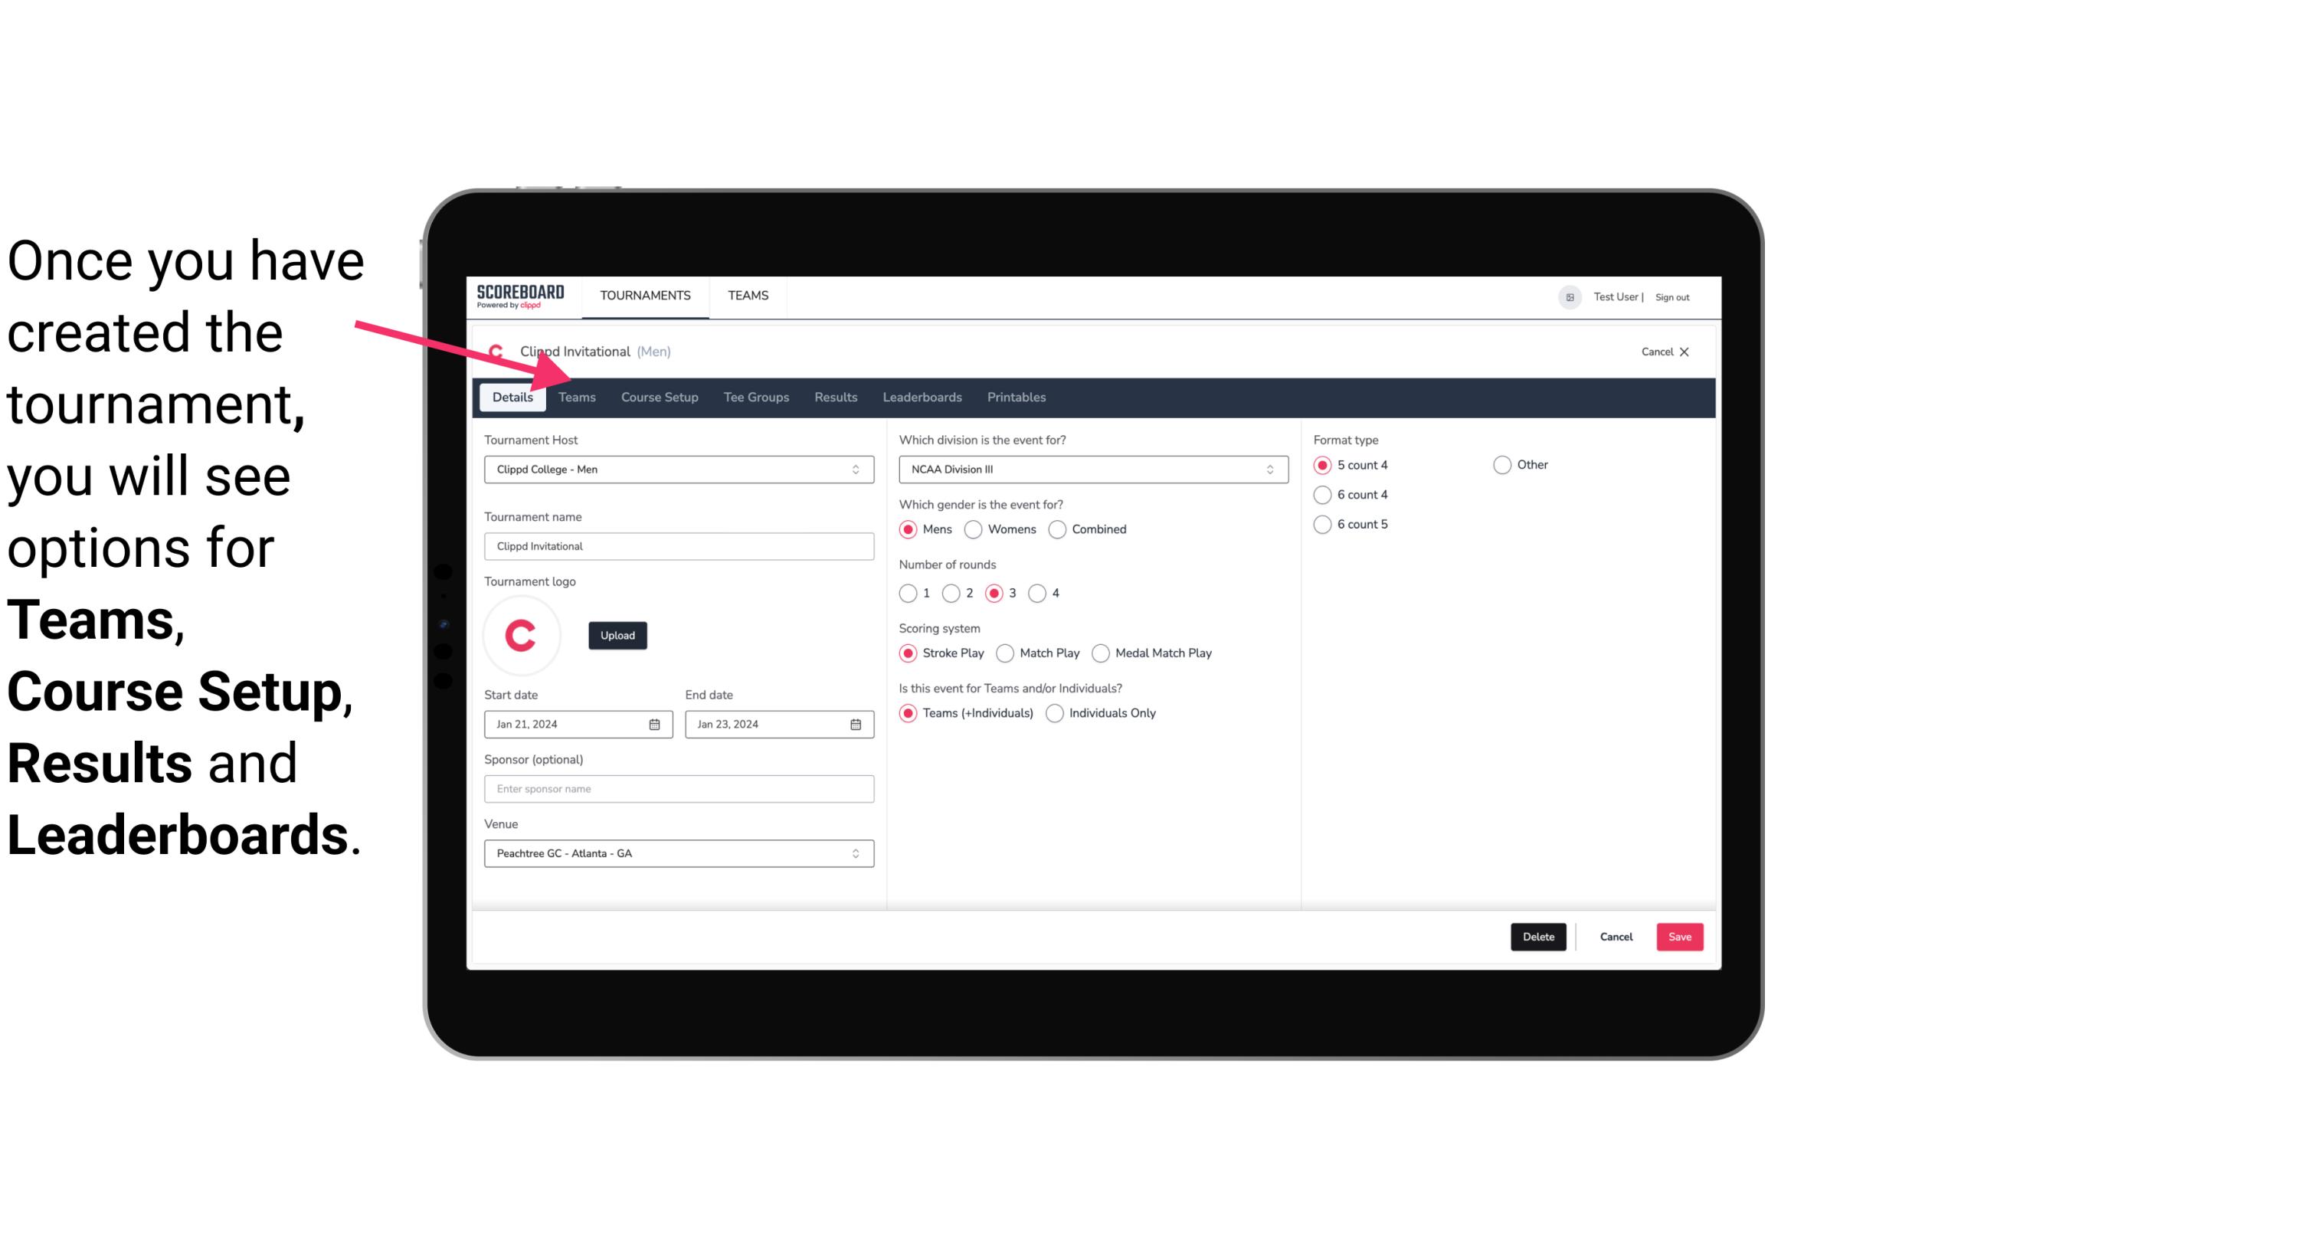Select Womens gender radio button
Image resolution: width=2318 pixels, height=1247 pixels.
point(972,529)
